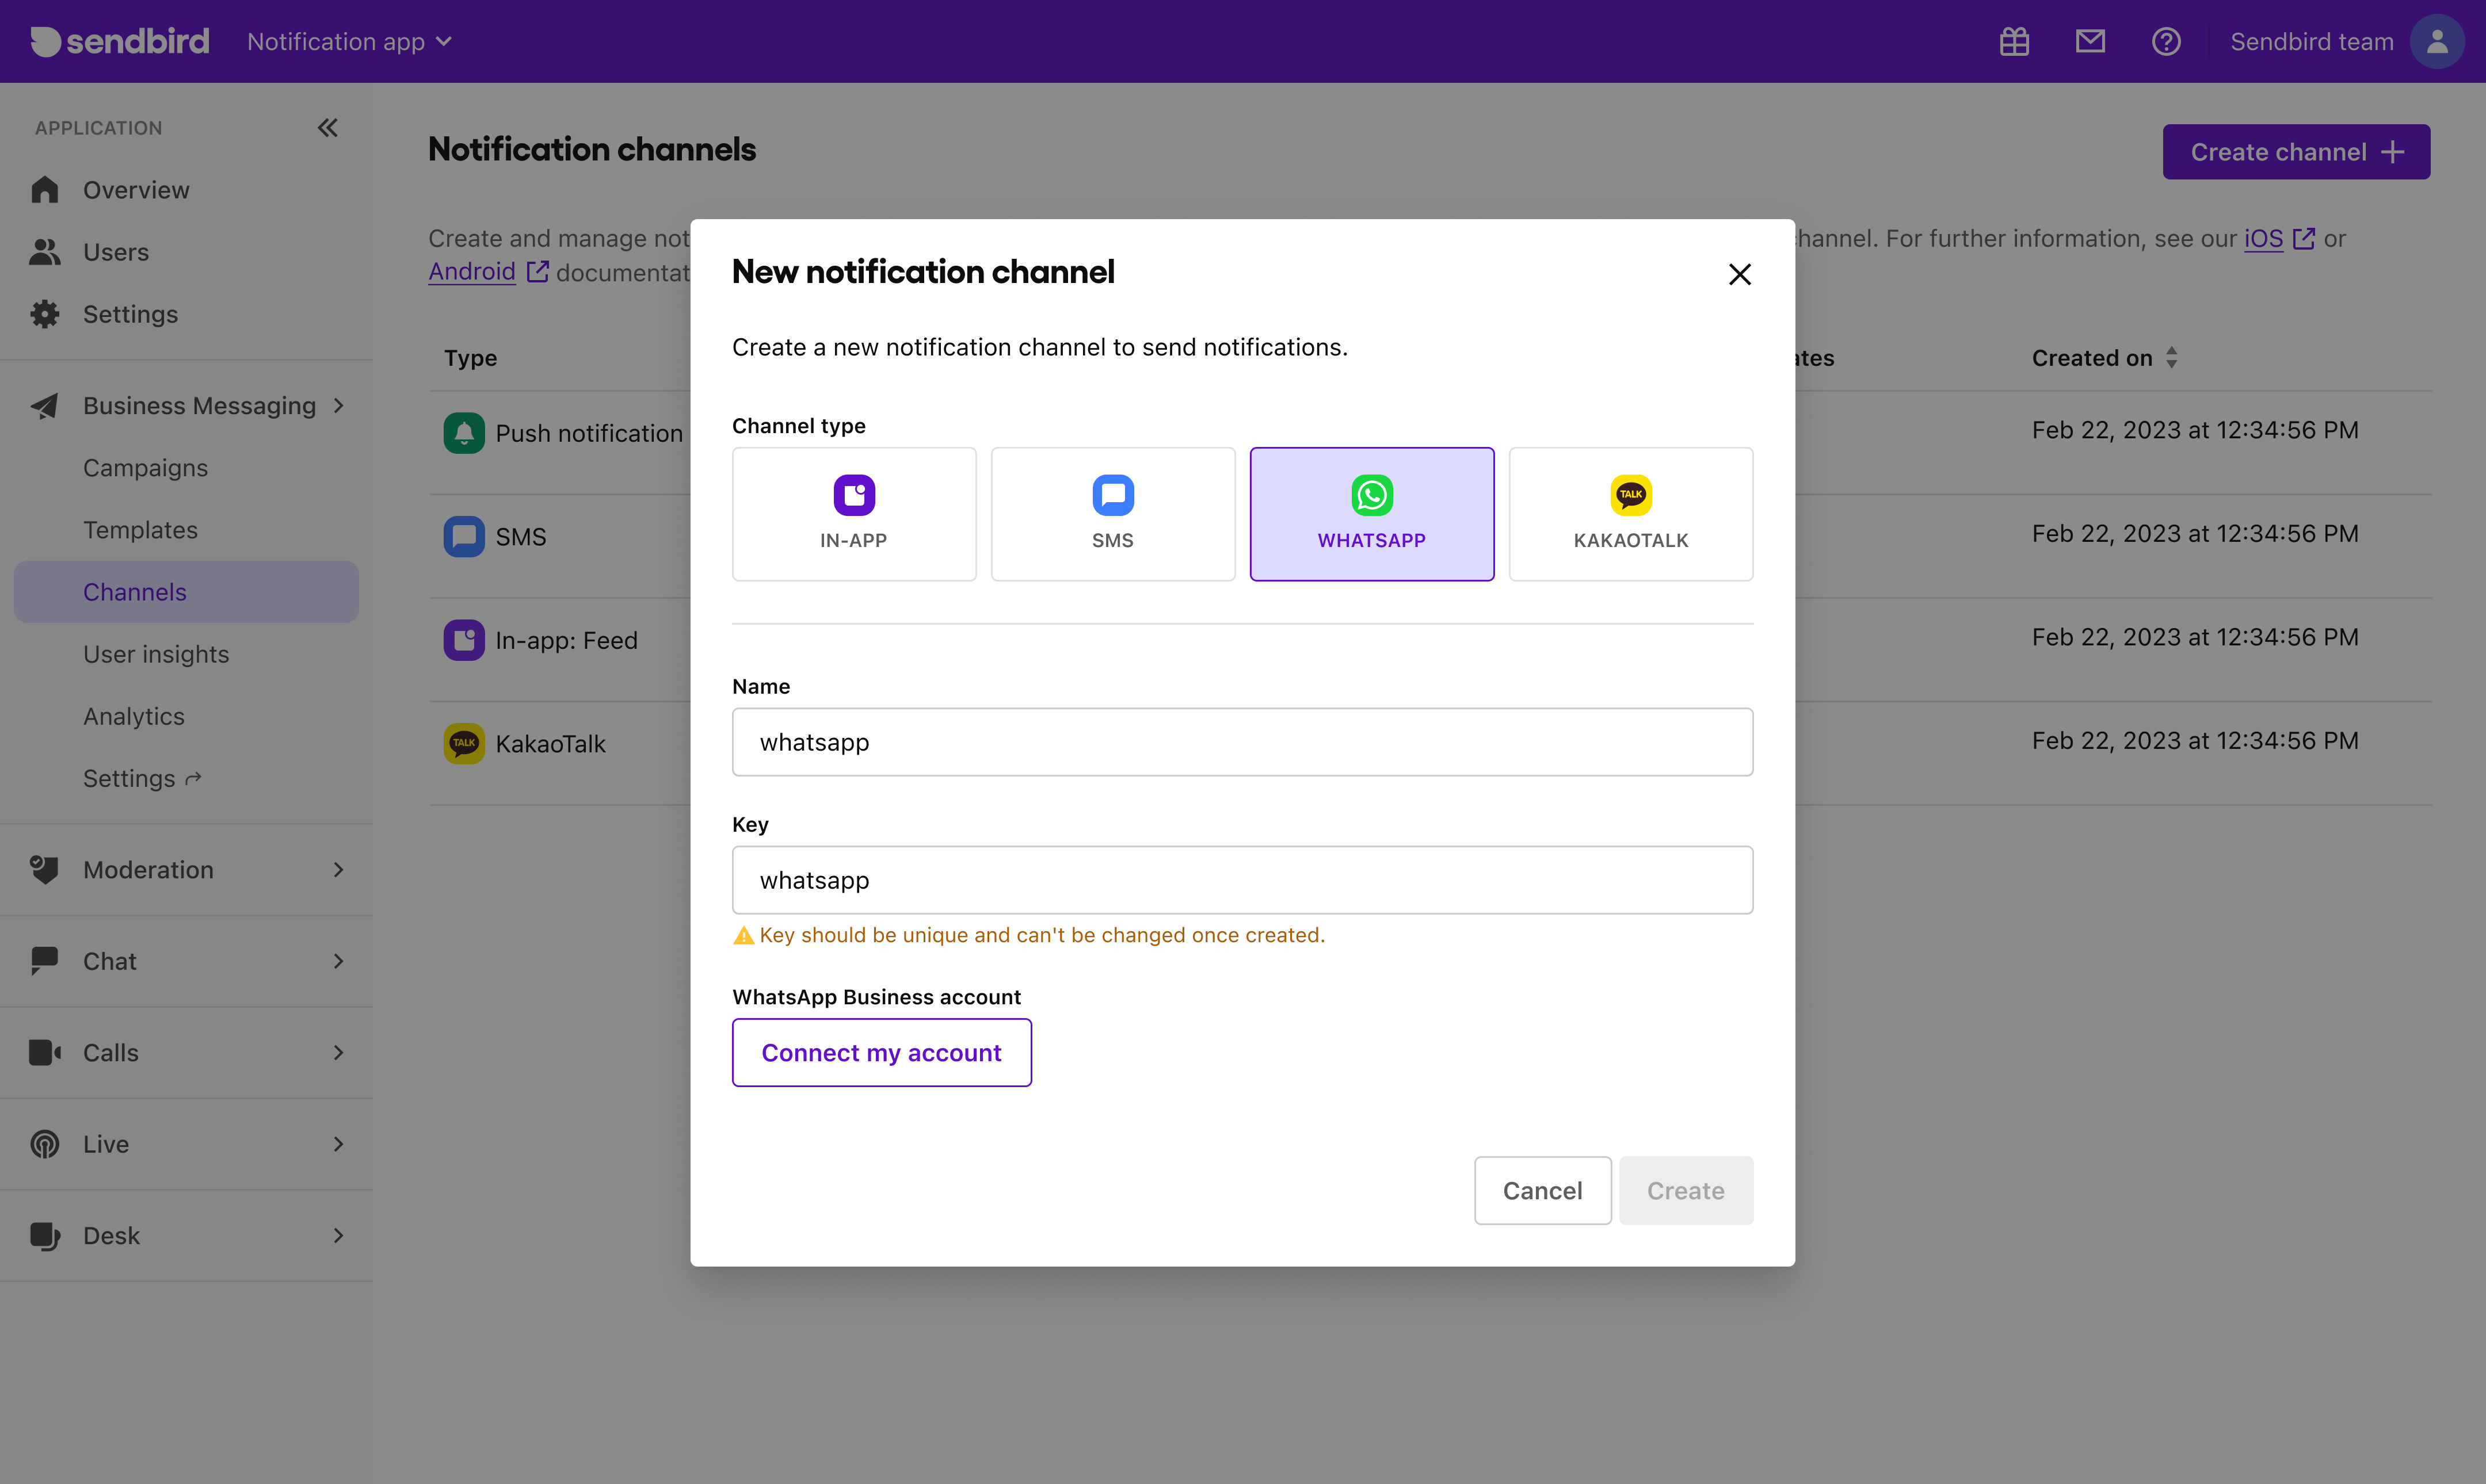Expand the Desk section

click(187, 1235)
